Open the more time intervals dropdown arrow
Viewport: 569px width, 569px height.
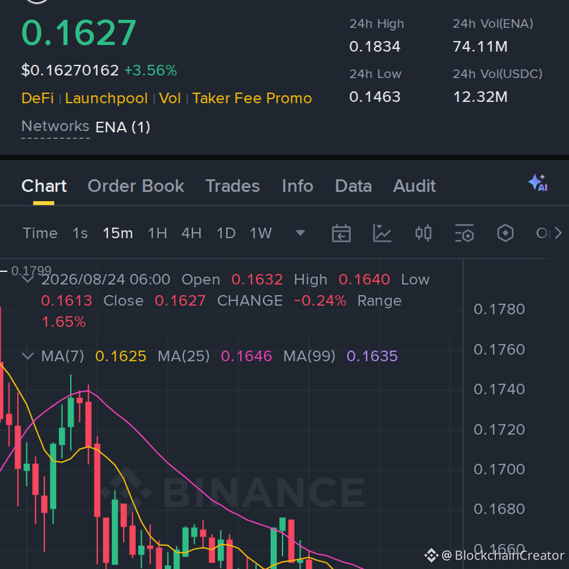pos(300,233)
